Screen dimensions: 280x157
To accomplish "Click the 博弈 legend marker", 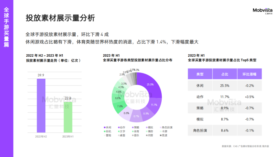I will [x=147, y=131].
